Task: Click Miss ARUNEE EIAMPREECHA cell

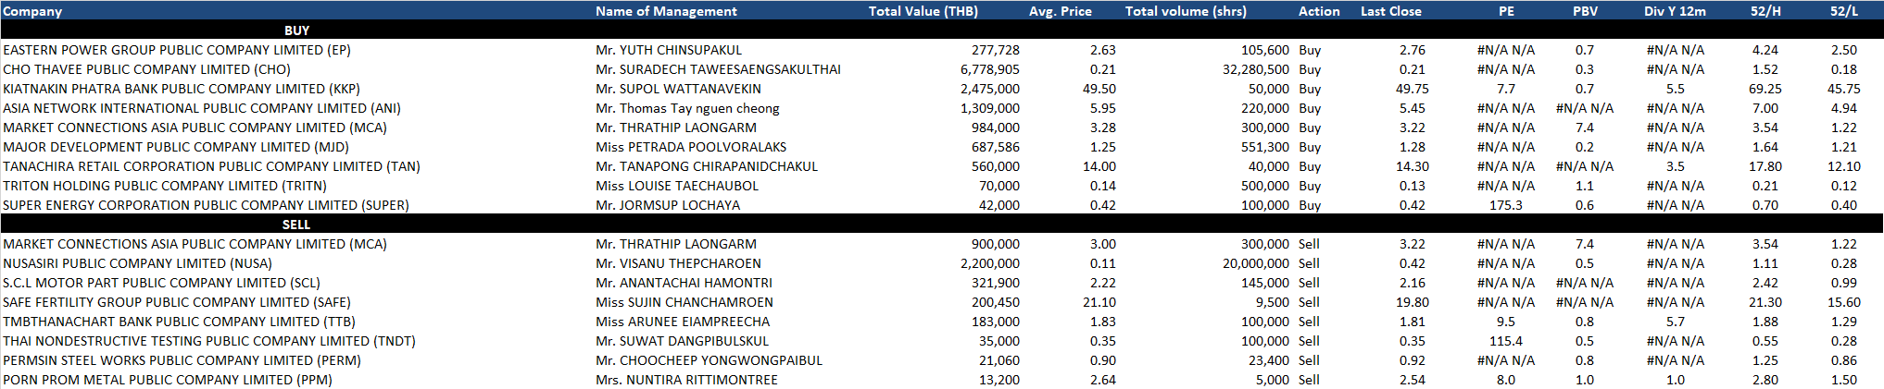Action: (x=683, y=322)
